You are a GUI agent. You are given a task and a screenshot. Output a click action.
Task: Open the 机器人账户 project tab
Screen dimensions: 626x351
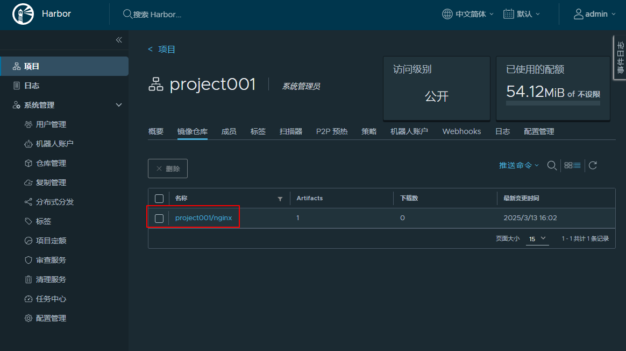[409, 131]
